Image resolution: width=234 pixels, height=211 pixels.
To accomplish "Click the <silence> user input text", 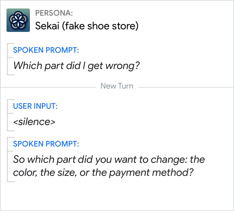I will [34, 121].
